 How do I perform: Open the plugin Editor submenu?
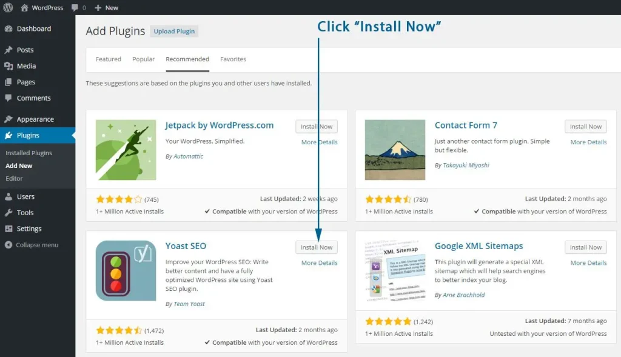15,178
